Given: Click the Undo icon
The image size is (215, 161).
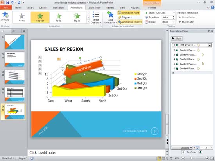Looking at the screenshot, I should [12, 2].
